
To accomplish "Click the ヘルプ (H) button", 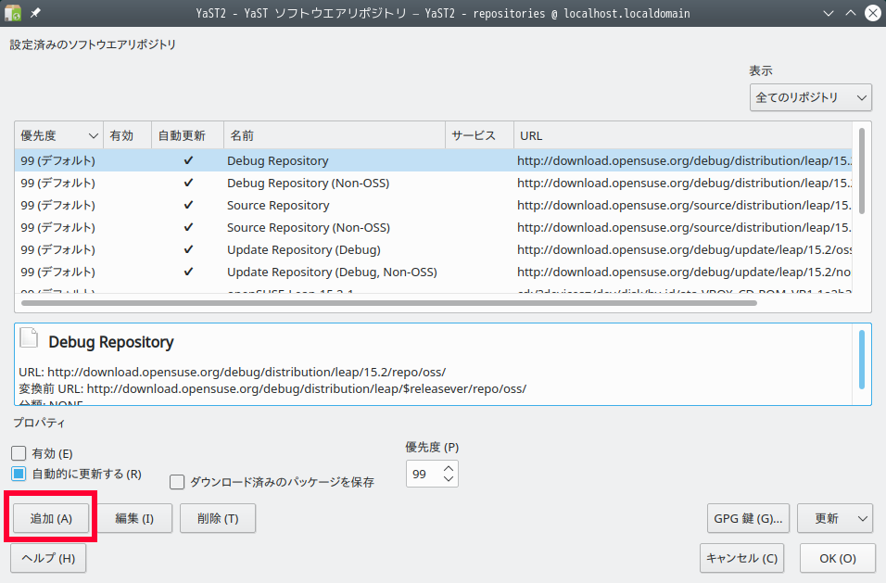I will pyautogui.click(x=48, y=558).
